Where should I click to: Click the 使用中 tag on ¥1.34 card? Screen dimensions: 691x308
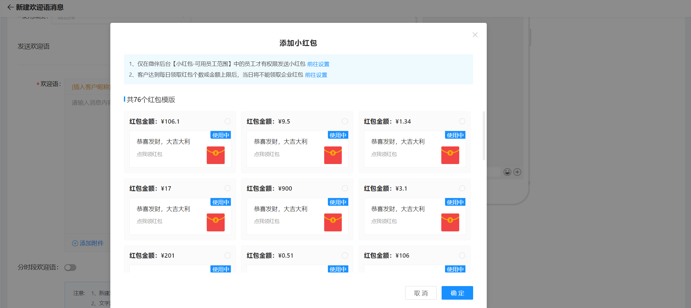point(455,135)
